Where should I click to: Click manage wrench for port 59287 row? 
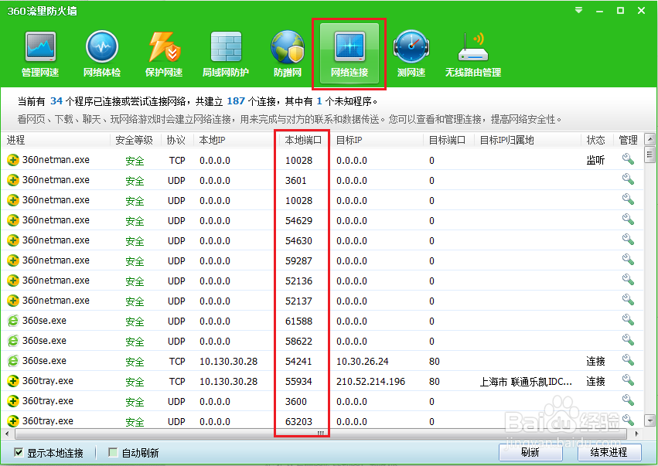628,260
